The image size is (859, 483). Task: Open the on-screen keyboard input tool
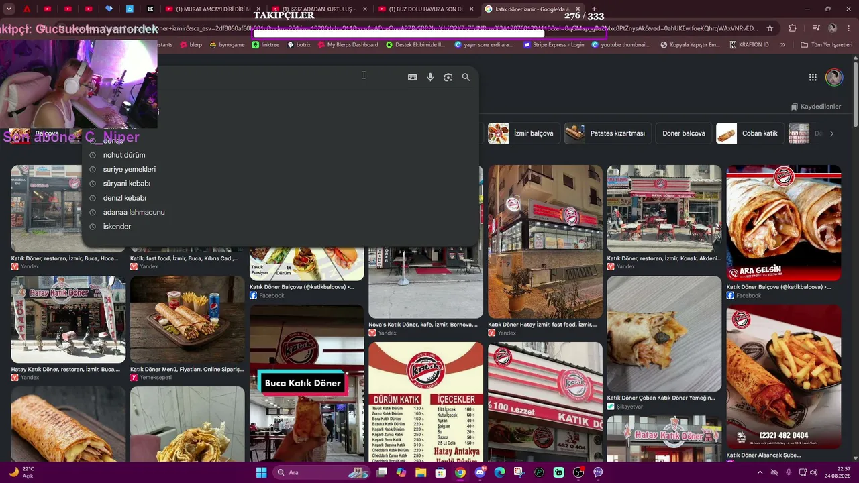click(x=412, y=77)
